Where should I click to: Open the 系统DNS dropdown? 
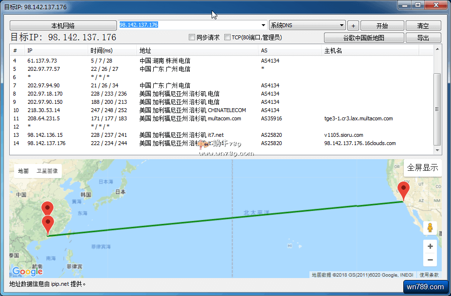point(307,25)
